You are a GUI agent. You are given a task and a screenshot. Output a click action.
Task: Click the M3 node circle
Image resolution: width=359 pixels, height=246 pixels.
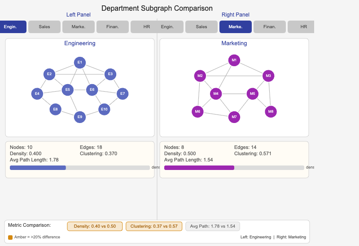point(268,76)
